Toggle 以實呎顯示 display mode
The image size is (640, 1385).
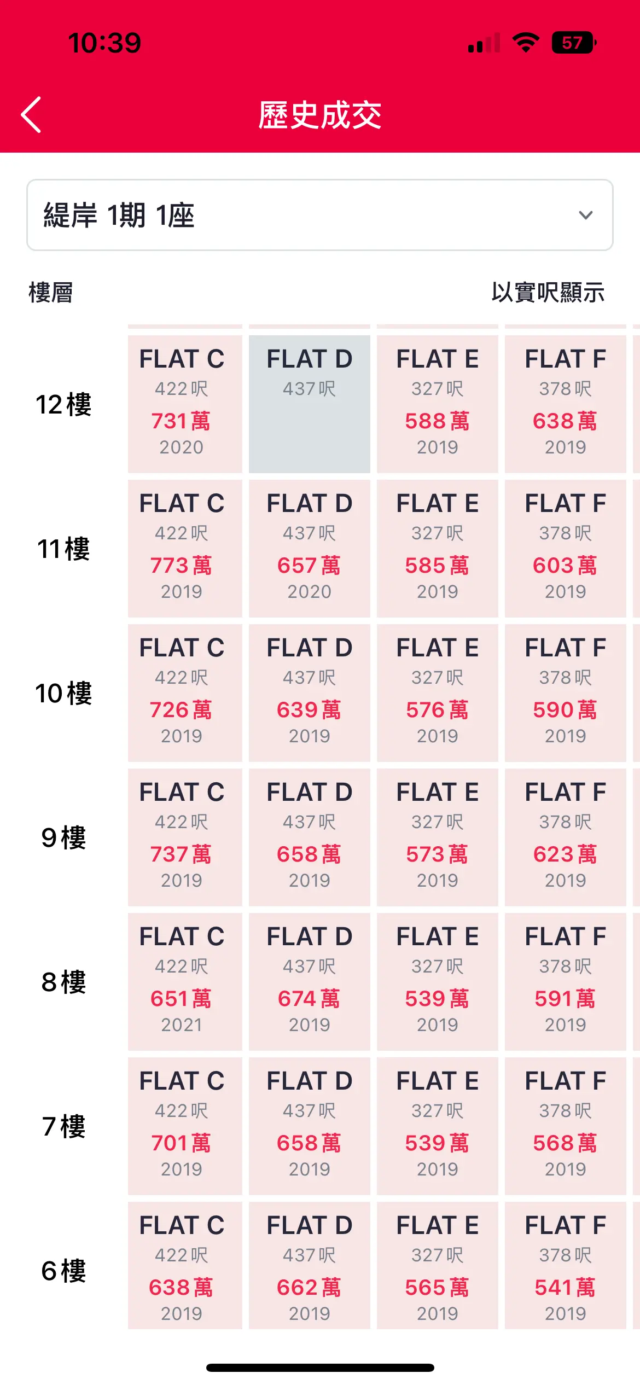coord(548,293)
